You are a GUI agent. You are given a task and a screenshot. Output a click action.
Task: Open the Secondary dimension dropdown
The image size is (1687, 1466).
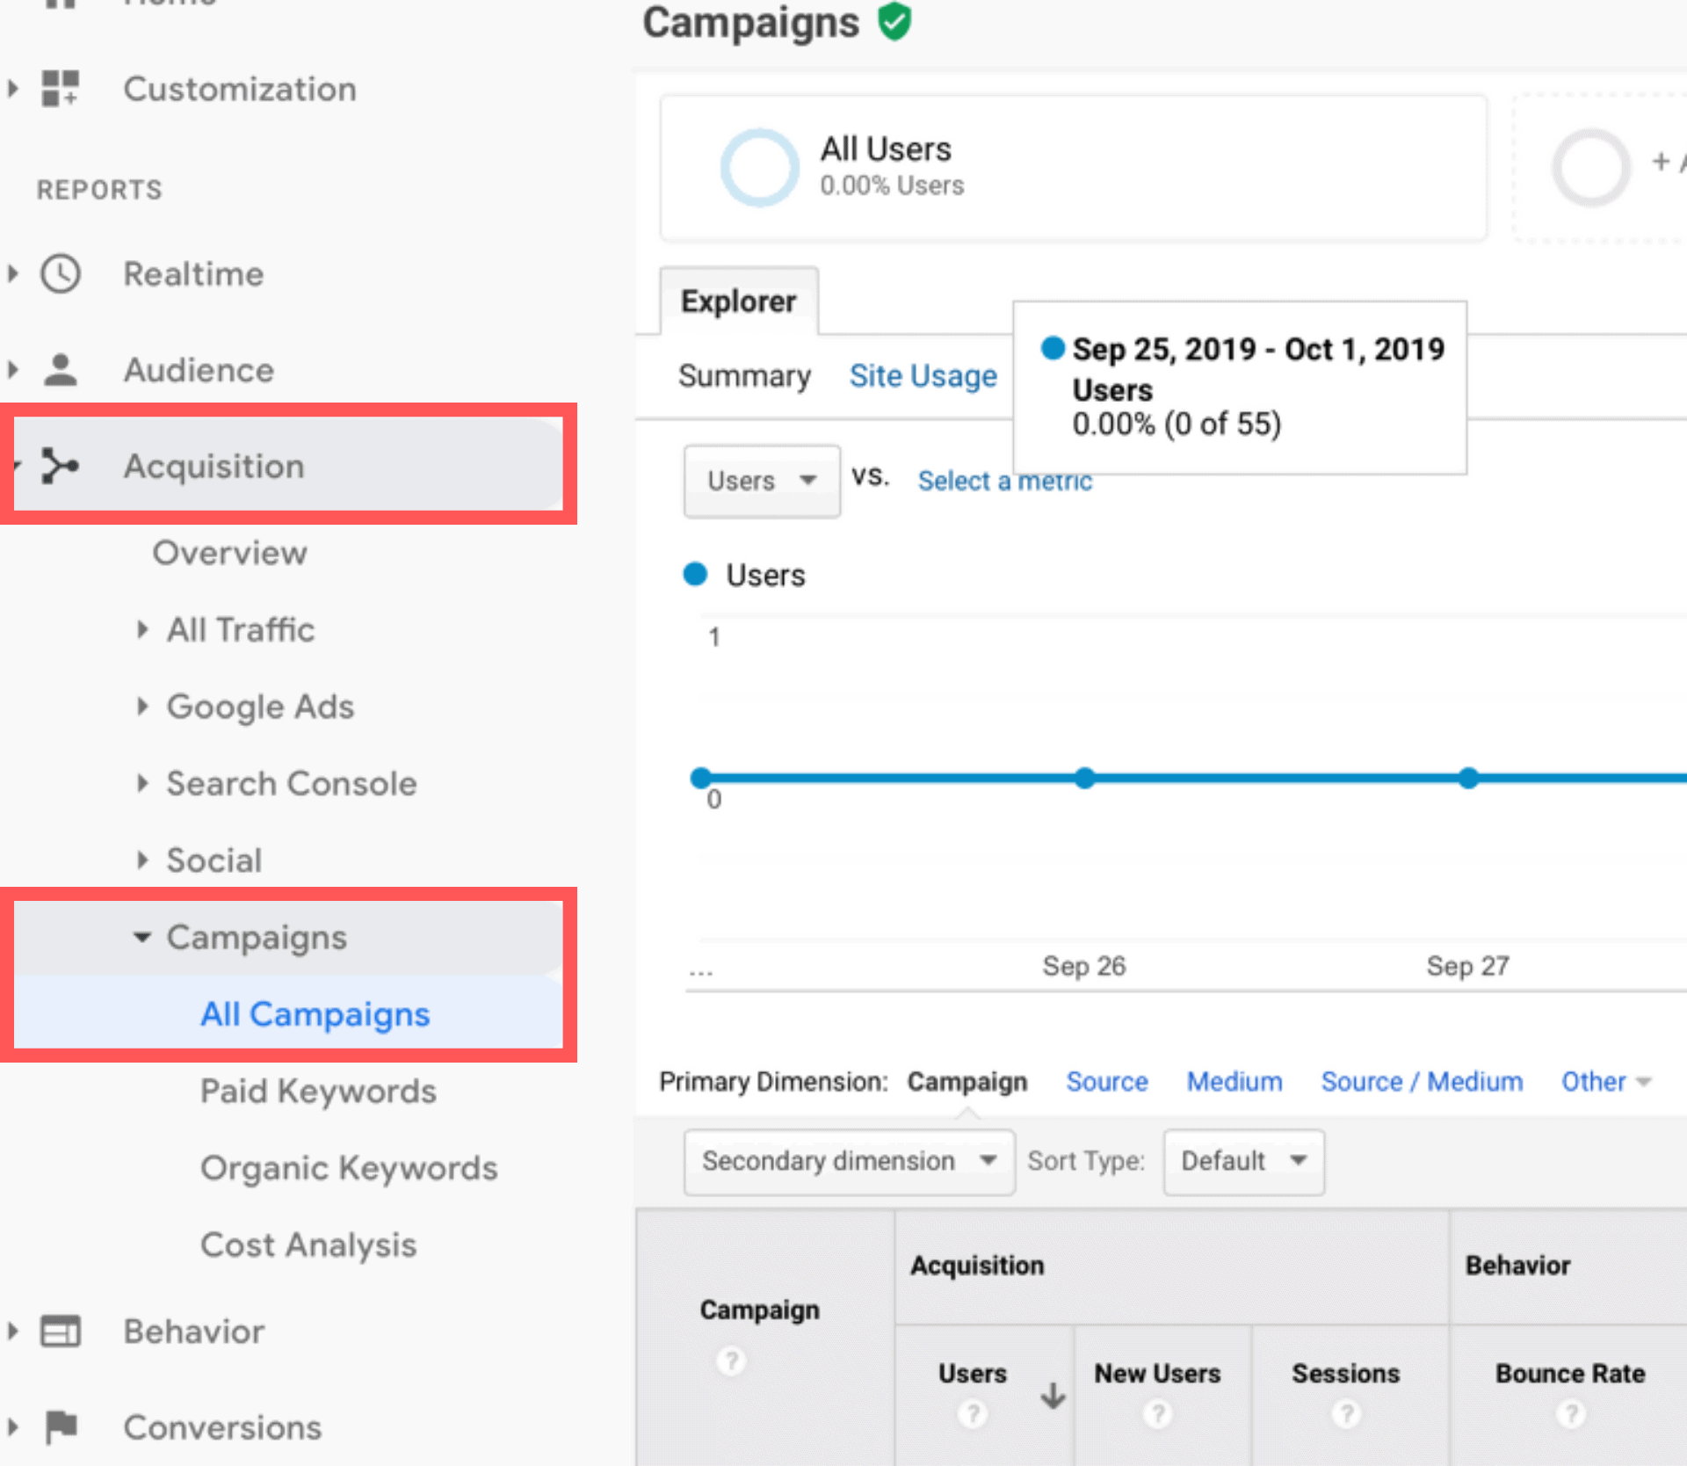(848, 1161)
